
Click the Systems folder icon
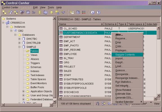3,19
